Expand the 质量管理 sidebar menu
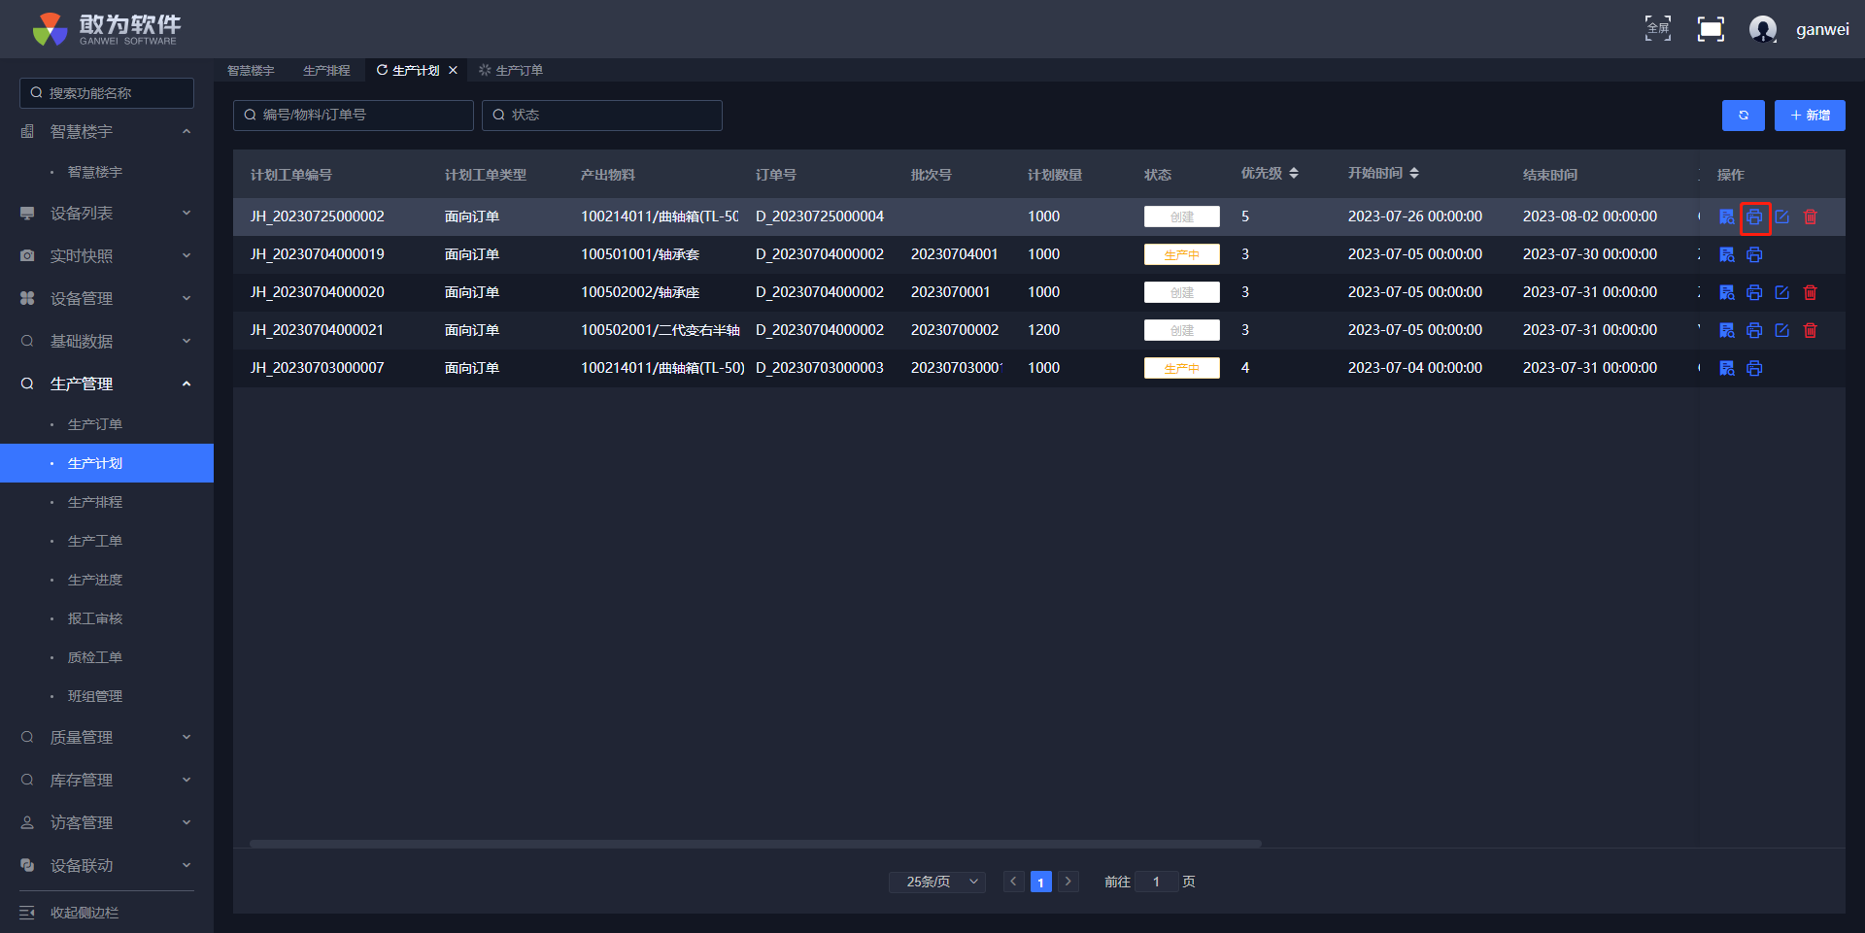Viewport: 1865px width, 933px height. pyautogui.click(x=107, y=738)
